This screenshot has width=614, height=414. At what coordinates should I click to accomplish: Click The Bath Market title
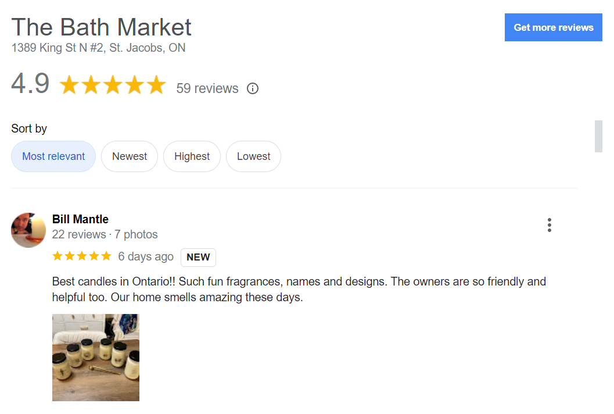tap(102, 27)
